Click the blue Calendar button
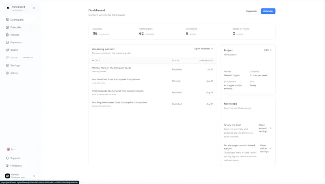Image resolution: width=325 pixels, height=184 pixels. point(268,11)
